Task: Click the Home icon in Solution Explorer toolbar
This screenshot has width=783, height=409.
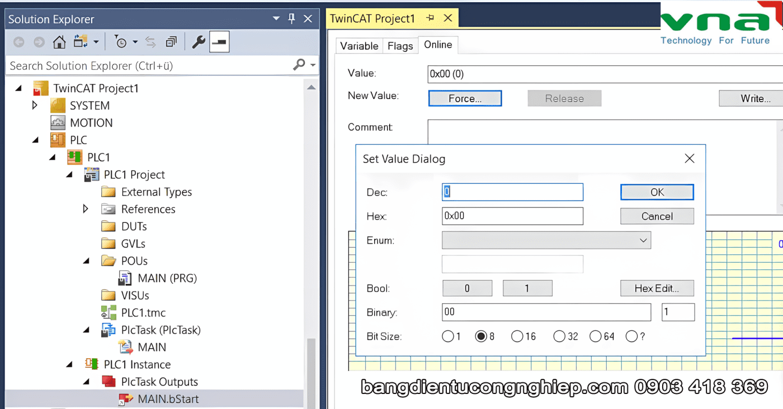Action: [59, 42]
